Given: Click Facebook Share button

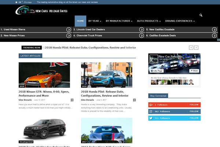Looking at the screenshot, I should point(194,71).
